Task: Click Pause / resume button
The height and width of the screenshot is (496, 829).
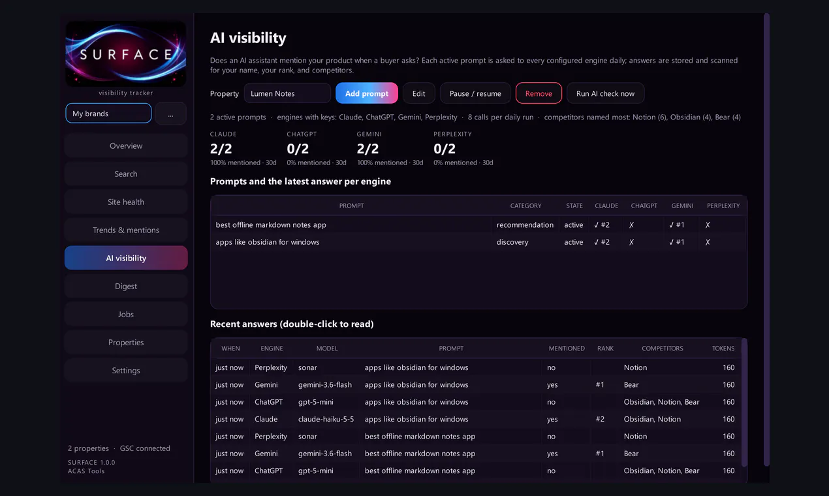Action: (x=475, y=93)
